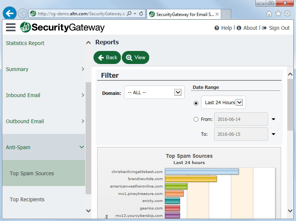This screenshot has width=296, height=221.
Task: Collapse the Anti-Spam section
Action: 82,147
